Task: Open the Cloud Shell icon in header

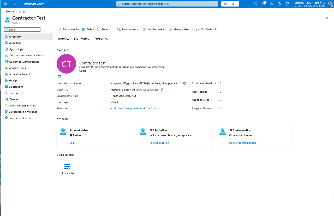Action: 256,4
